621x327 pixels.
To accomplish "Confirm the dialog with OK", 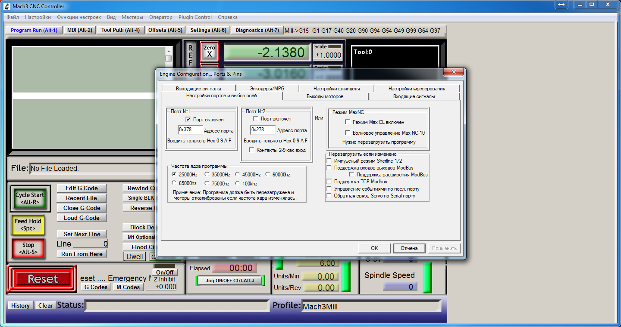I will pos(374,248).
